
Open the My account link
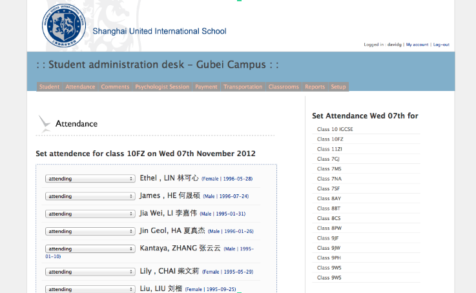point(417,45)
